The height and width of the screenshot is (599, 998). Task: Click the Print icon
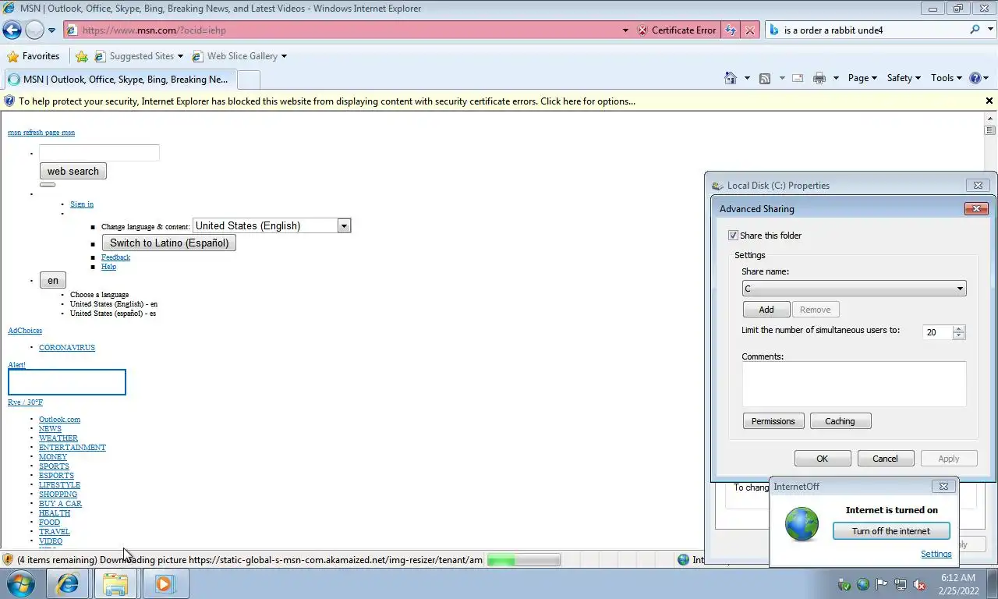[819, 78]
